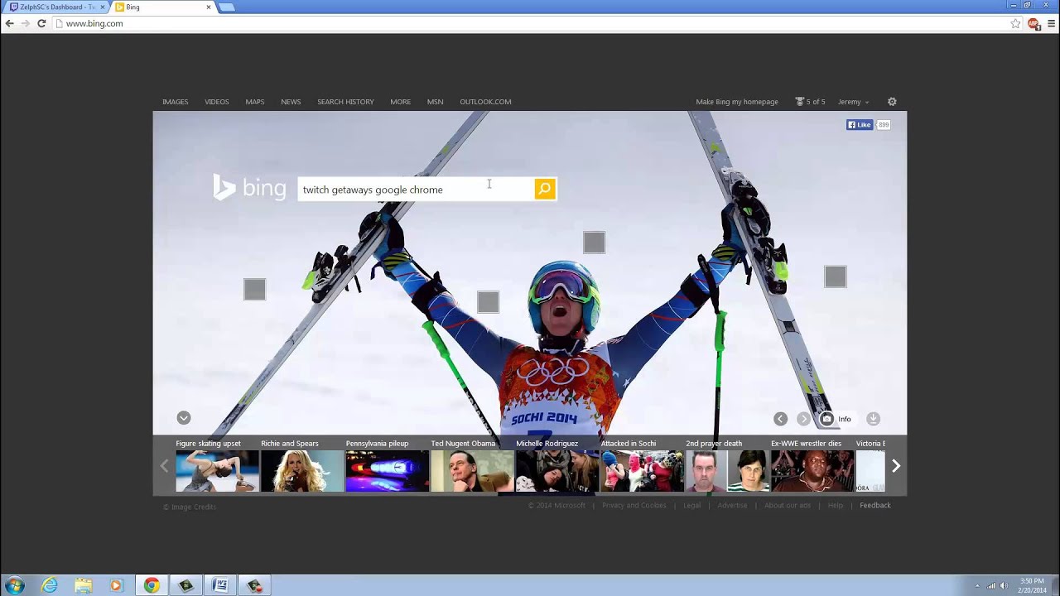Open the Maps section
The width and height of the screenshot is (1060, 596).
255,102
